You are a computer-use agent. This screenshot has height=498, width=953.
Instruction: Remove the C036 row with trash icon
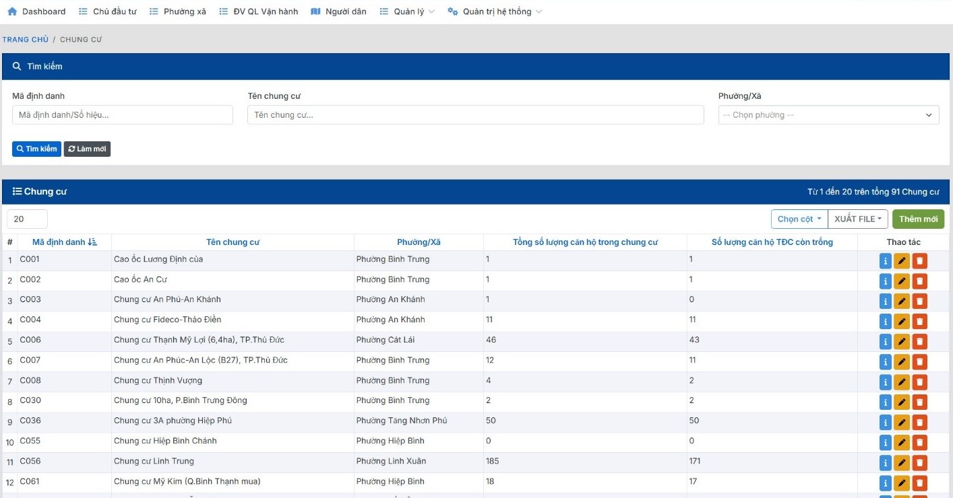point(920,423)
